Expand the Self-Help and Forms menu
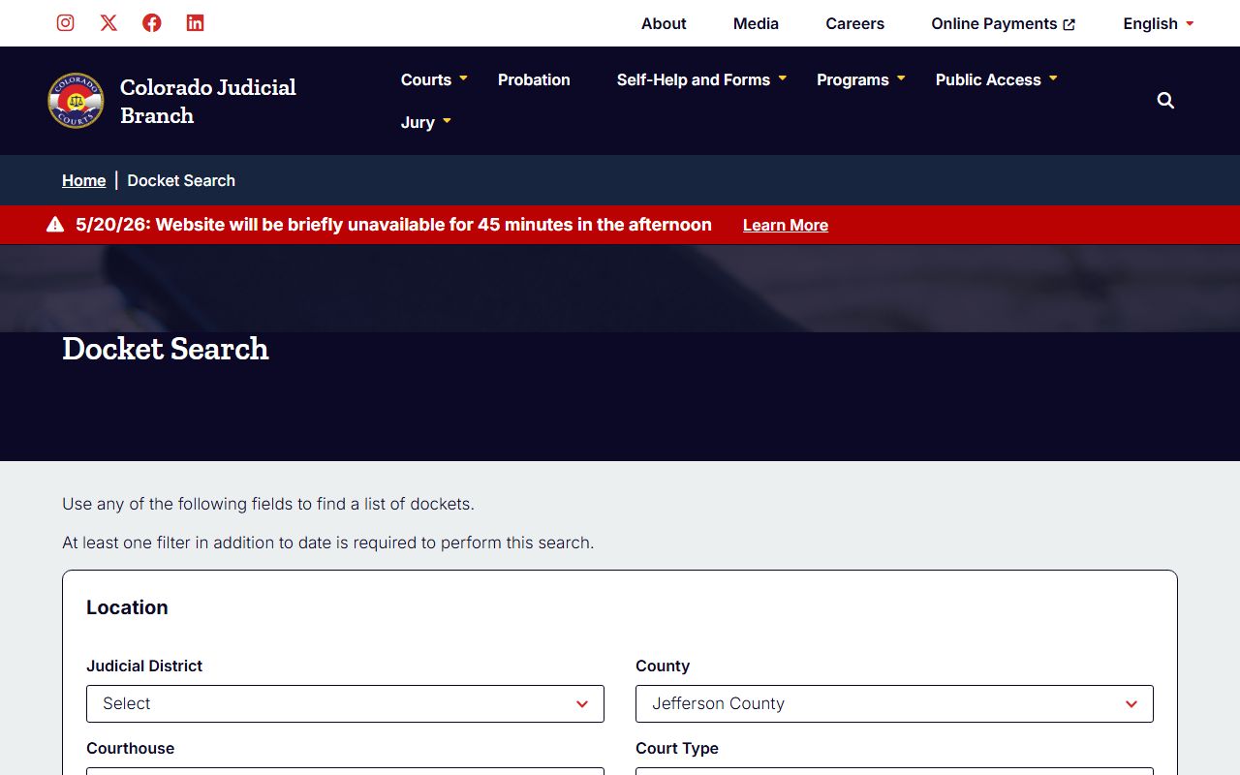1240x775 pixels. tap(701, 79)
